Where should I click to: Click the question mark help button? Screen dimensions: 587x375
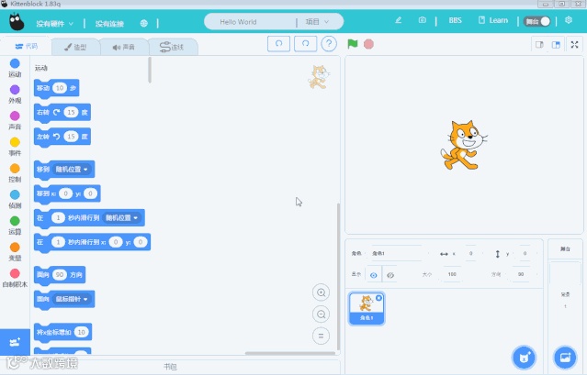tap(329, 44)
